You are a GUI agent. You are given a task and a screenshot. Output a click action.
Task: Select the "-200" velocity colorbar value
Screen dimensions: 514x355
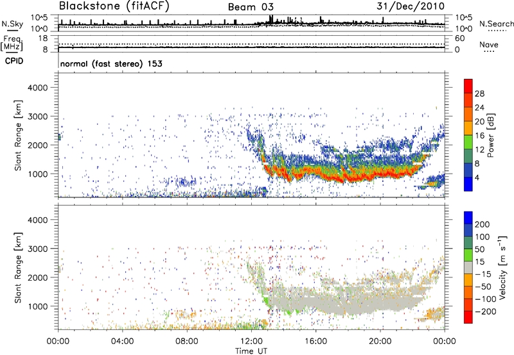(485, 311)
